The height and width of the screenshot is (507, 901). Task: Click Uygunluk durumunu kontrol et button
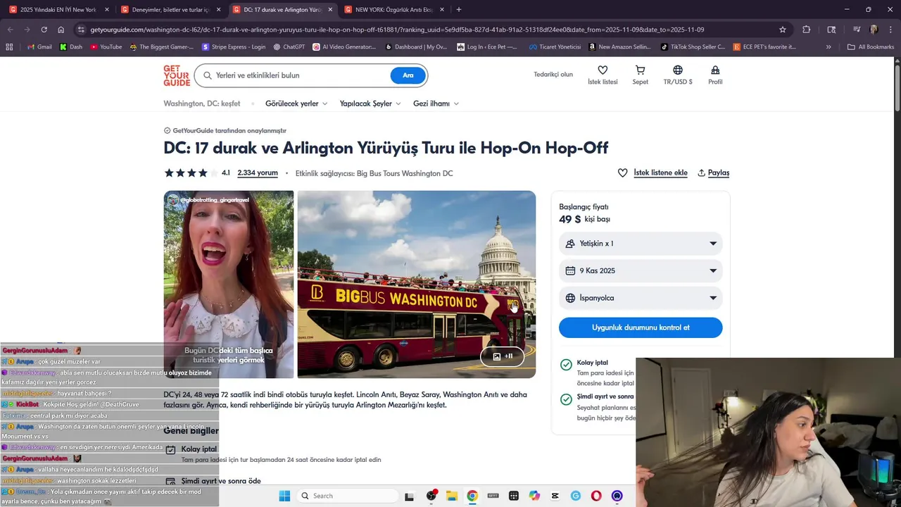[x=641, y=327]
